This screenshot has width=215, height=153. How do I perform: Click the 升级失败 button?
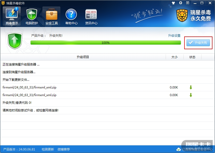(x=198, y=43)
